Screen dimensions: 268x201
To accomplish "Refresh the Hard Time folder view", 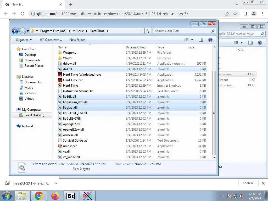I will click(x=148, y=31).
